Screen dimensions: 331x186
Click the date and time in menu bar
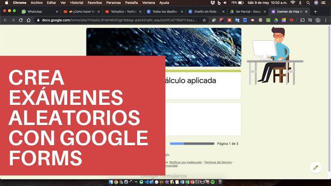(x=267, y=3)
